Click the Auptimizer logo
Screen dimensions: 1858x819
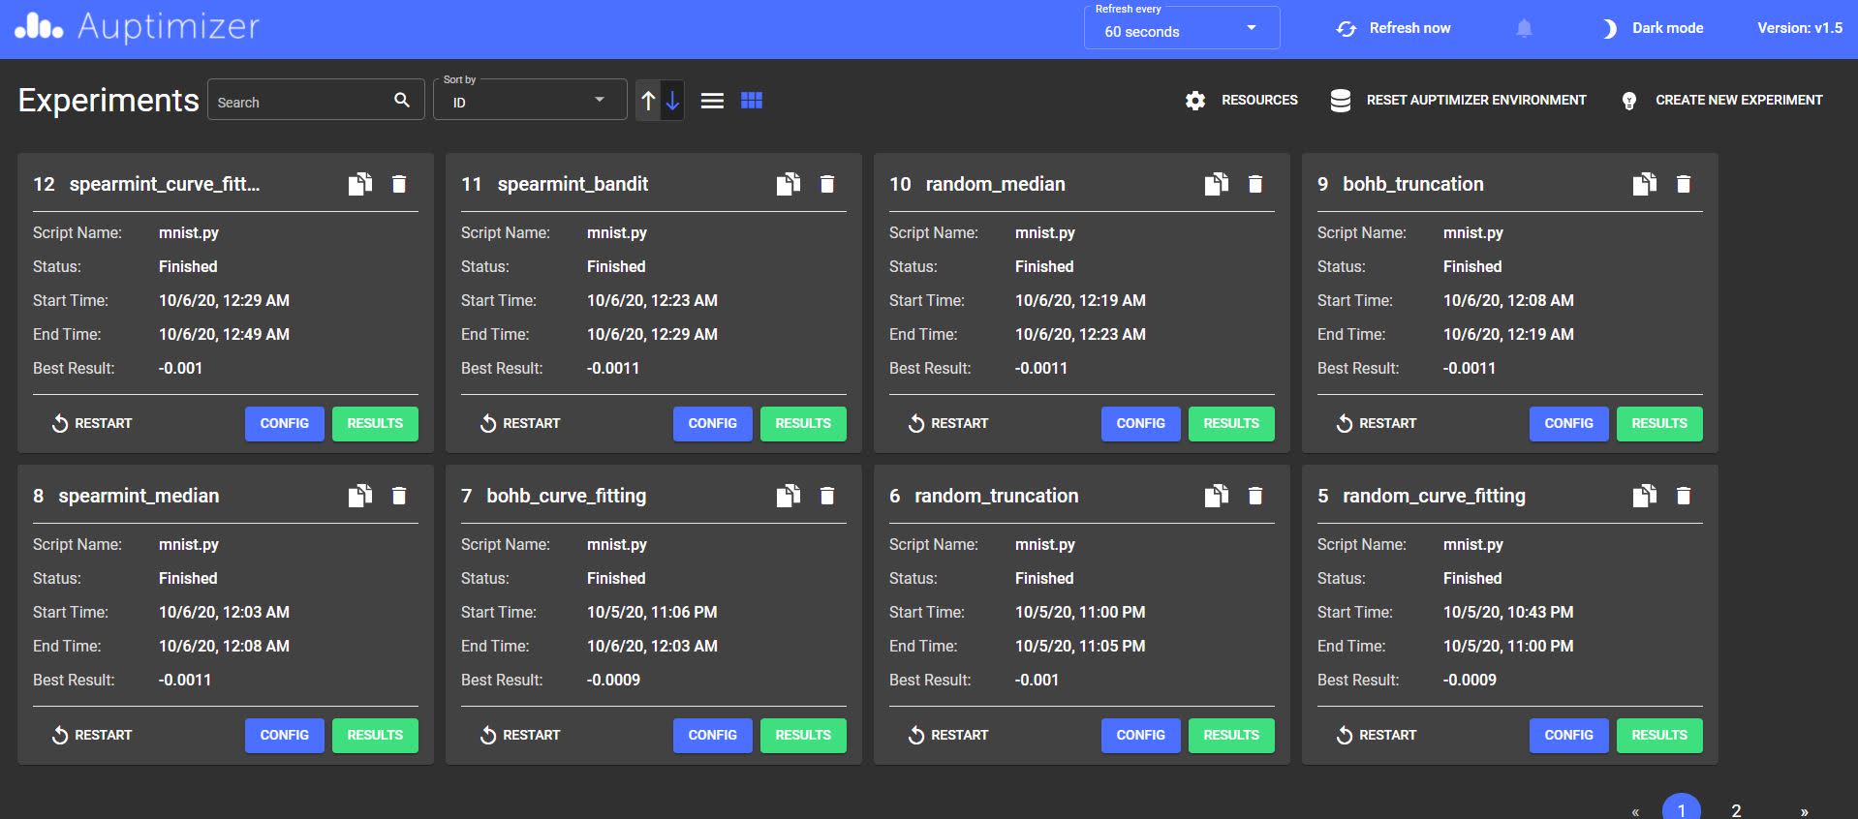pyautogui.click(x=137, y=27)
